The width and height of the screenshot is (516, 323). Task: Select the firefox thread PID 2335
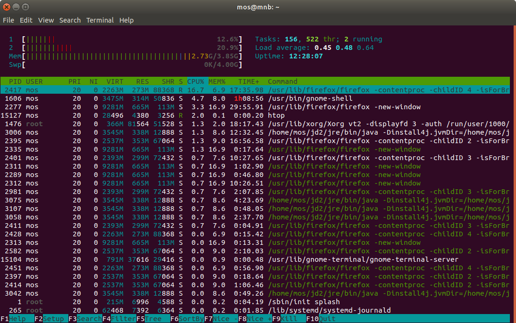click(x=255, y=150)
